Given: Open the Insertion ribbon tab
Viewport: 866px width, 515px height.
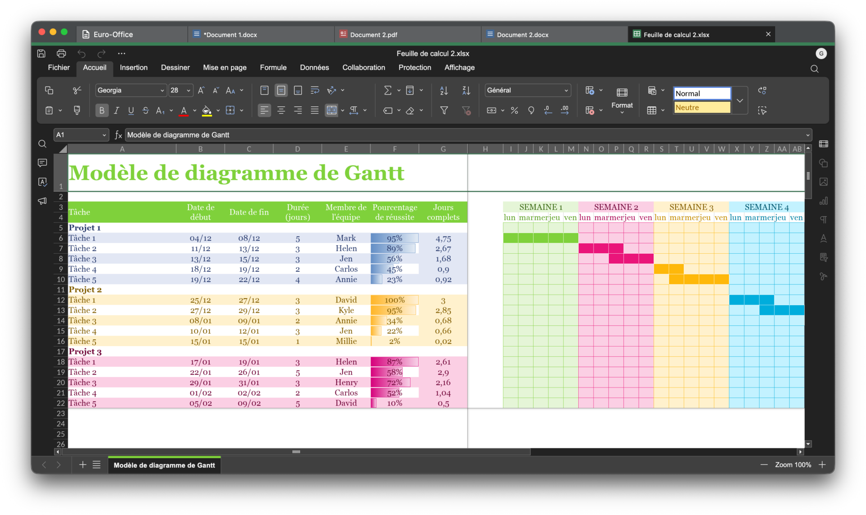Looking at the screenshot, I should pos(134,68).
